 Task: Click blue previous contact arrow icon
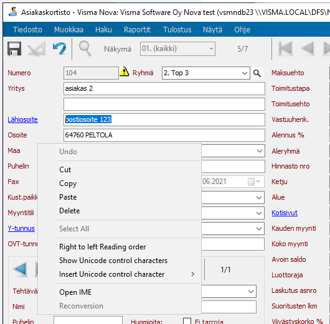[x=20, y=269]
